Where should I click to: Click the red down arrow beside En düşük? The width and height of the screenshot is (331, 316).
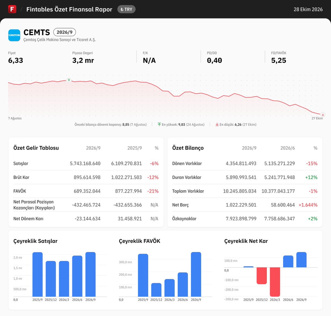click(217, 124)
